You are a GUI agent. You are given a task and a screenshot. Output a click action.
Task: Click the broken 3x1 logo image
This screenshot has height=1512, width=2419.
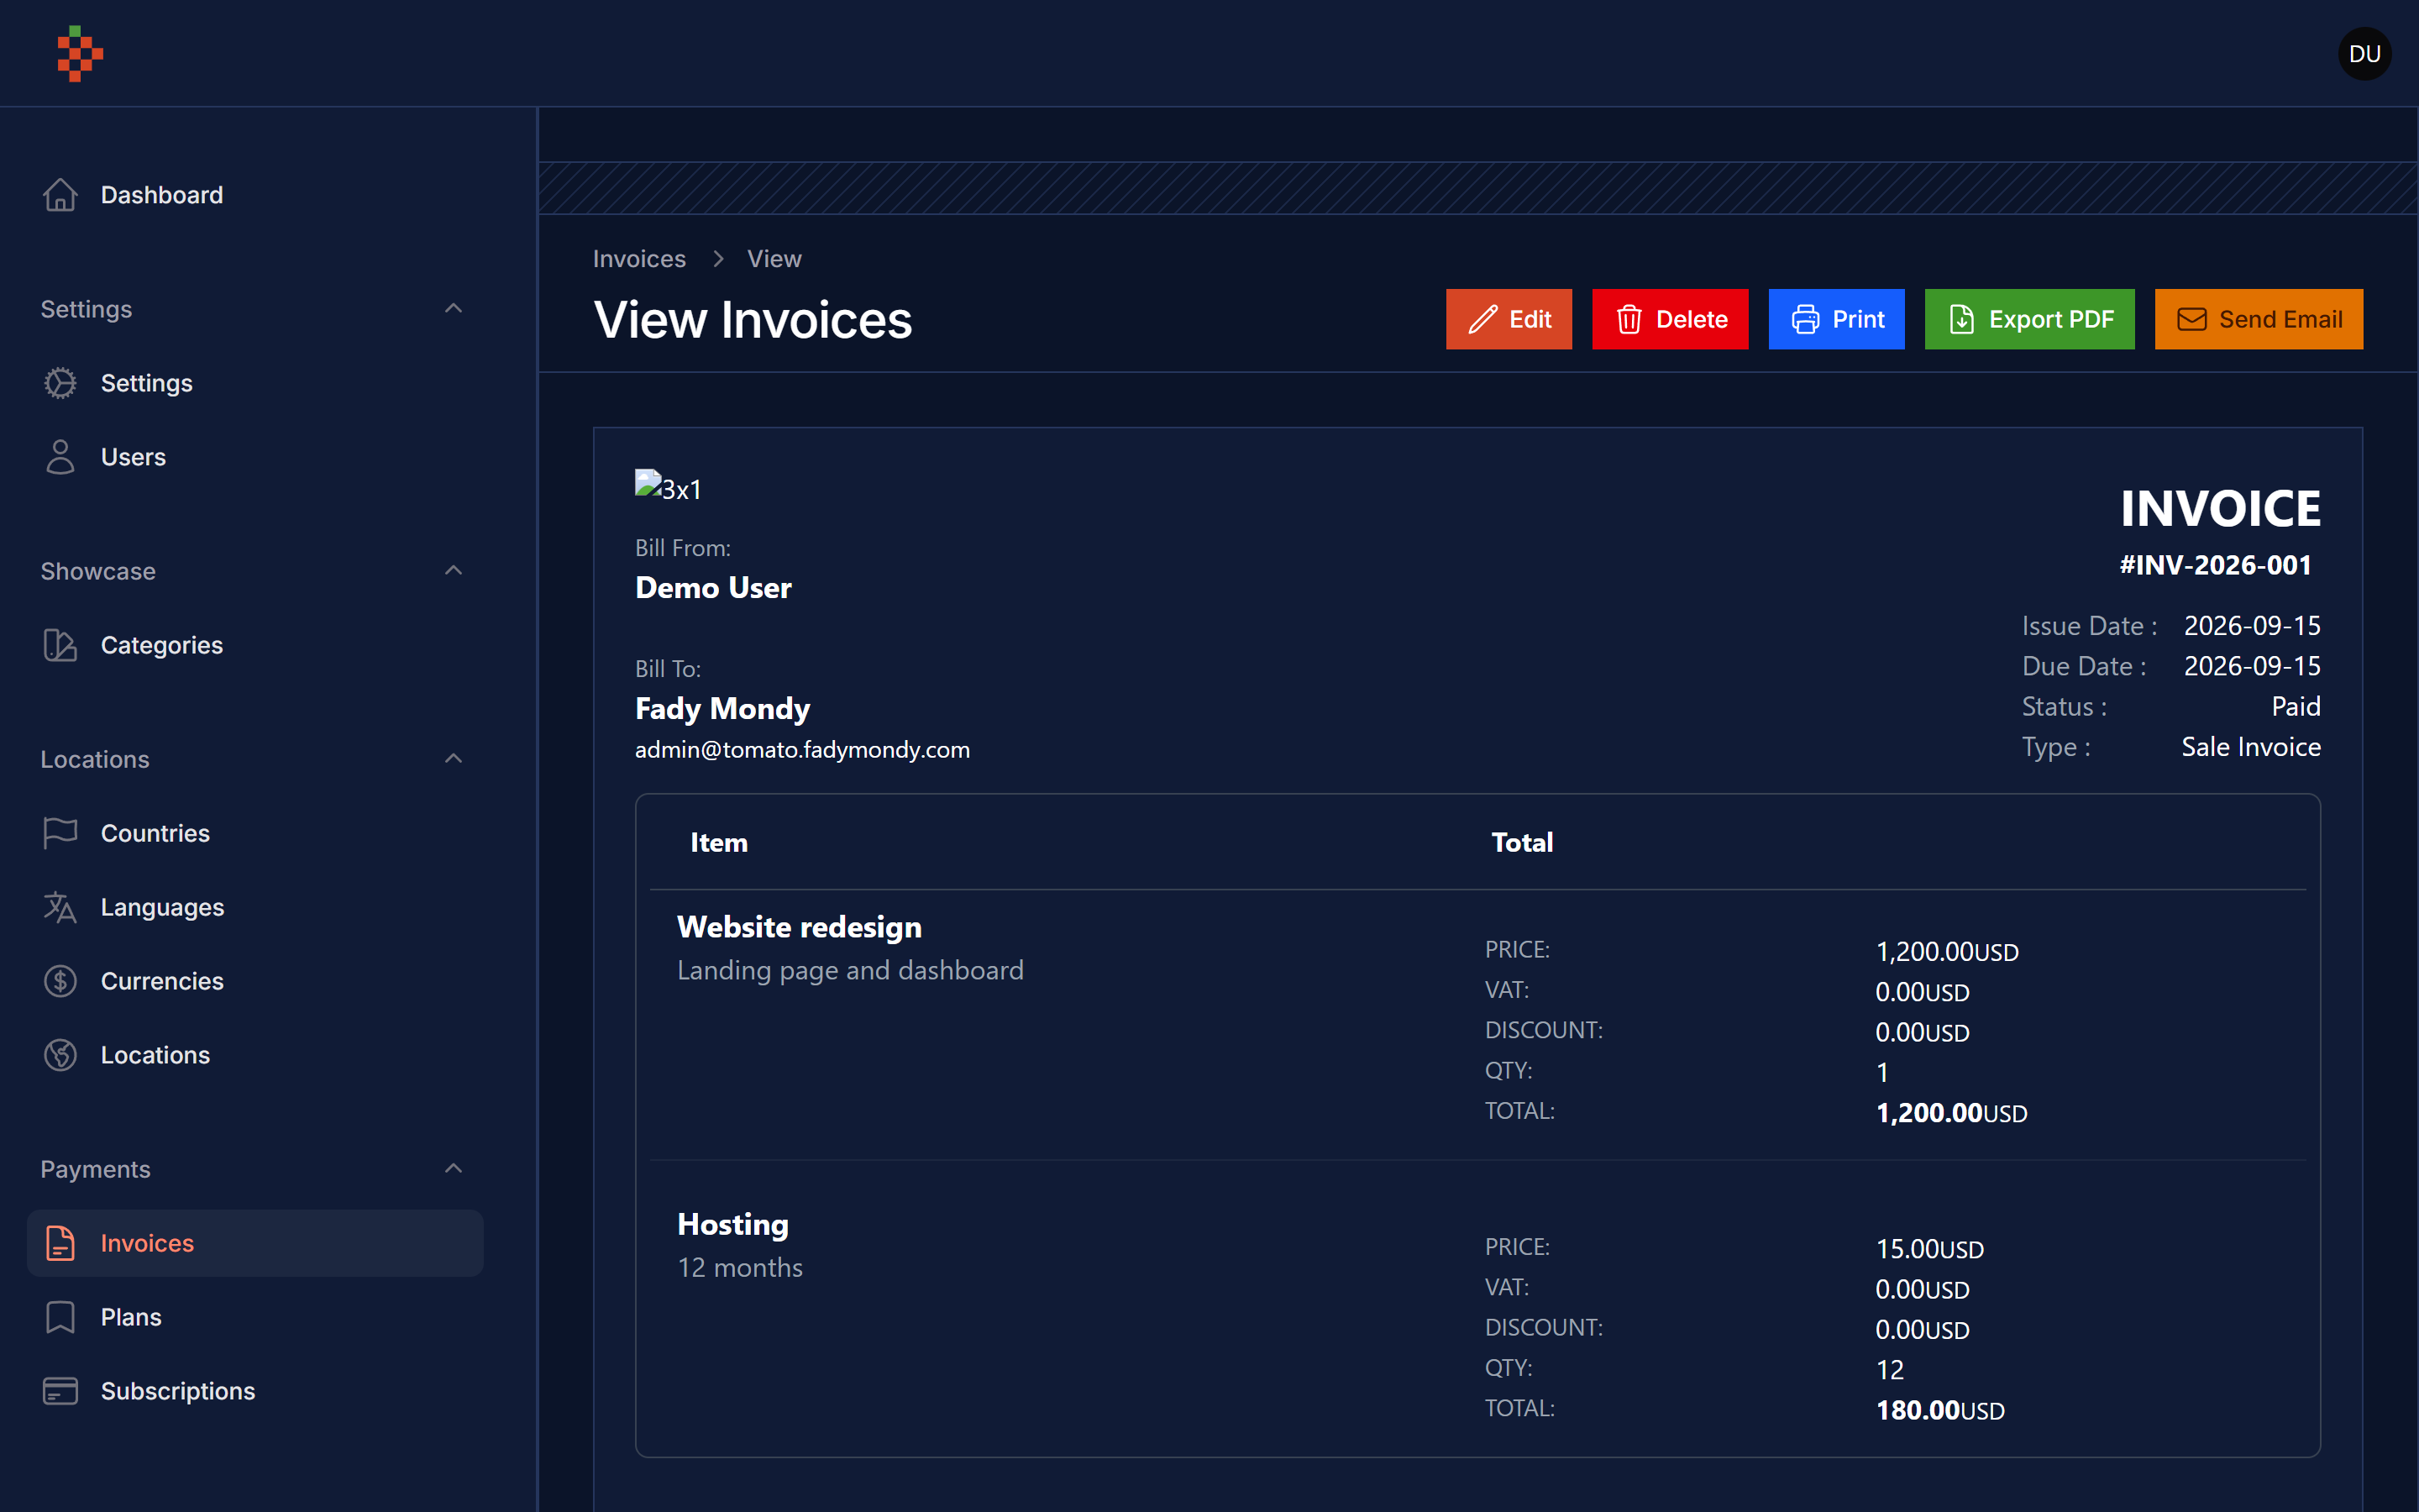click(669, 488)
